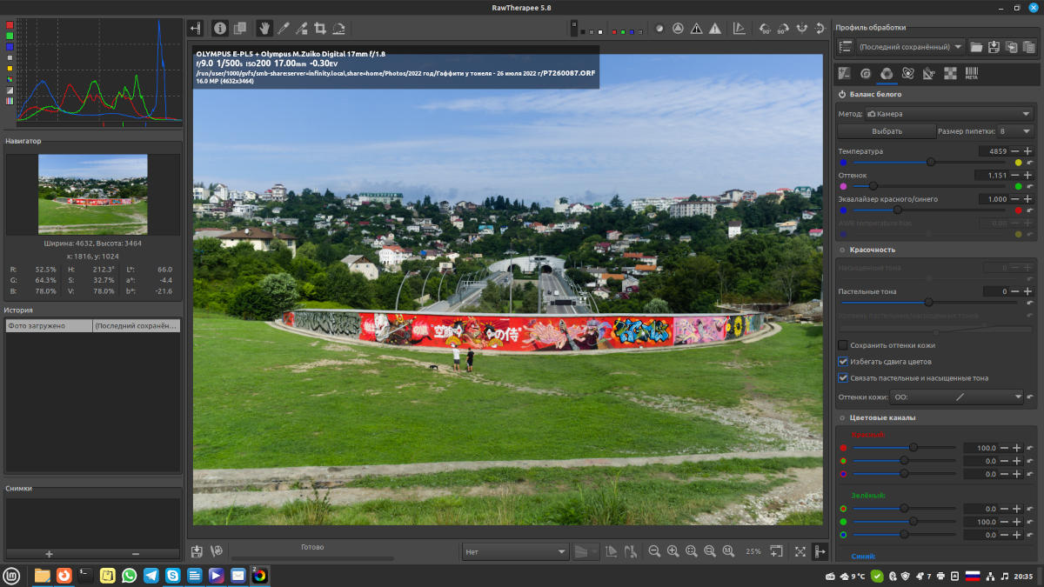Adjust the Температура slider

(x=930, y=163)
